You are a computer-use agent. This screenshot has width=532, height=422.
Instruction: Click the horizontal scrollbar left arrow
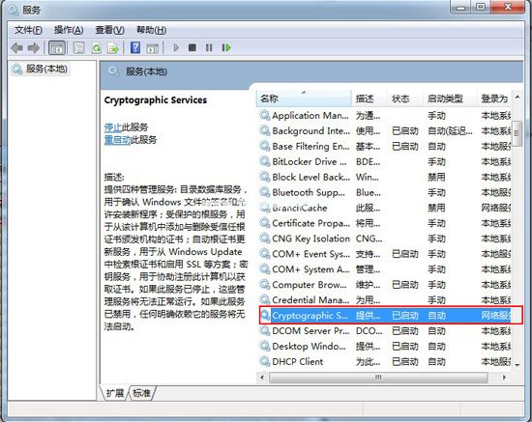[262, 377]
